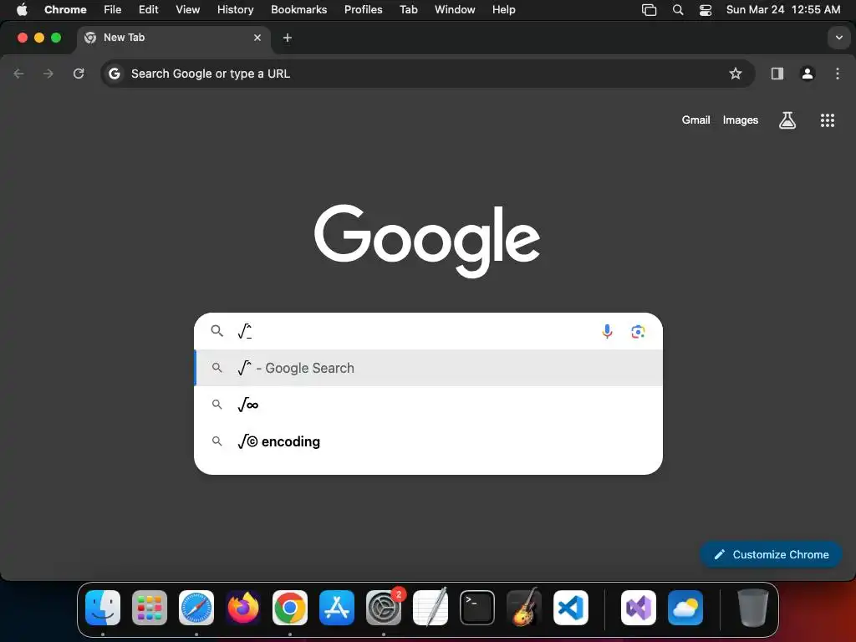The height and width of the screenshot is (642, 856).
Task: Click the Images link
Action: pos(741,120)
